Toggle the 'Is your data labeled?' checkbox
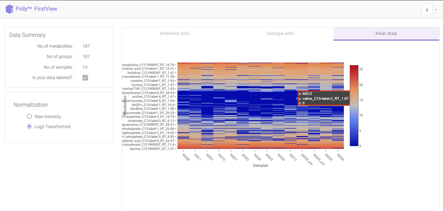443x211 pixels. [85, 78]
